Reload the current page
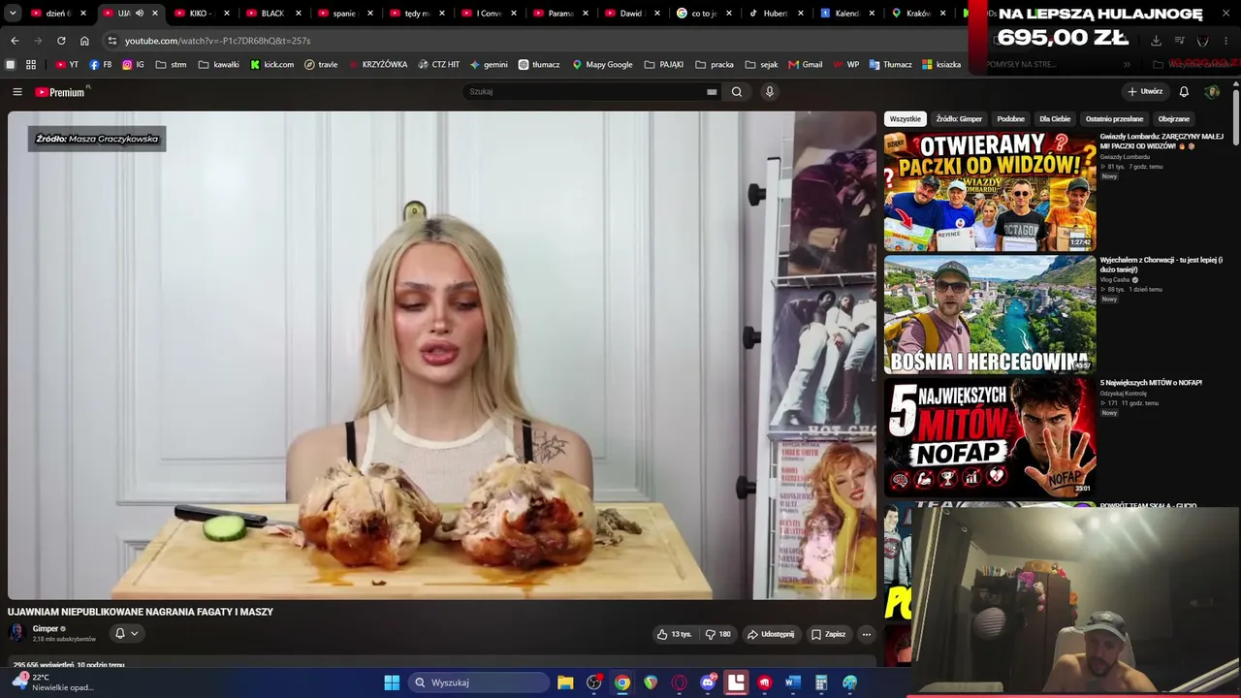This screenshot has height=698, width=1241. [x=61, y=41]
